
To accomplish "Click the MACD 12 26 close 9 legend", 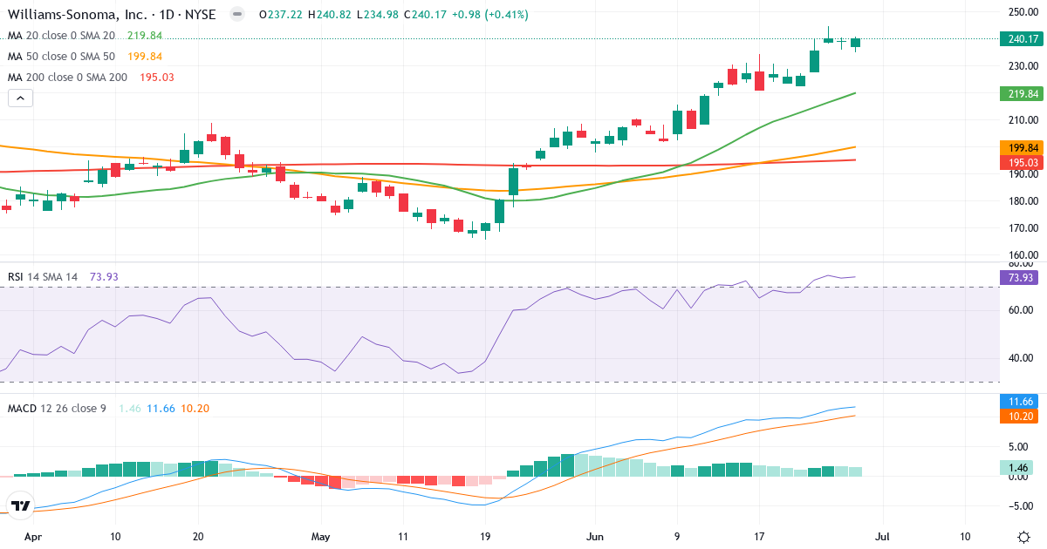I will [x=57, y=408].
